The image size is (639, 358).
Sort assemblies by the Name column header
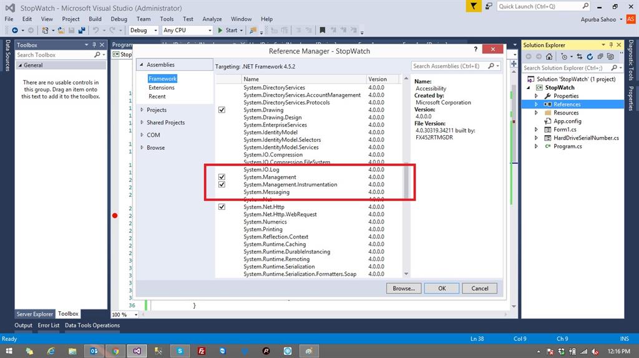(x=304, y=79)
